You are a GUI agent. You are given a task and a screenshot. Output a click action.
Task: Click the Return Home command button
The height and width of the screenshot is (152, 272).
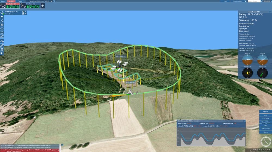pyautogui.click(x=265, y=129)
